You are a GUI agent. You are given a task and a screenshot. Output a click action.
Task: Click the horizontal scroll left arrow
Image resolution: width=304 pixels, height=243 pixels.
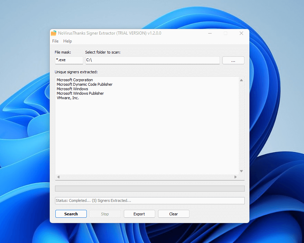(58, 177)
